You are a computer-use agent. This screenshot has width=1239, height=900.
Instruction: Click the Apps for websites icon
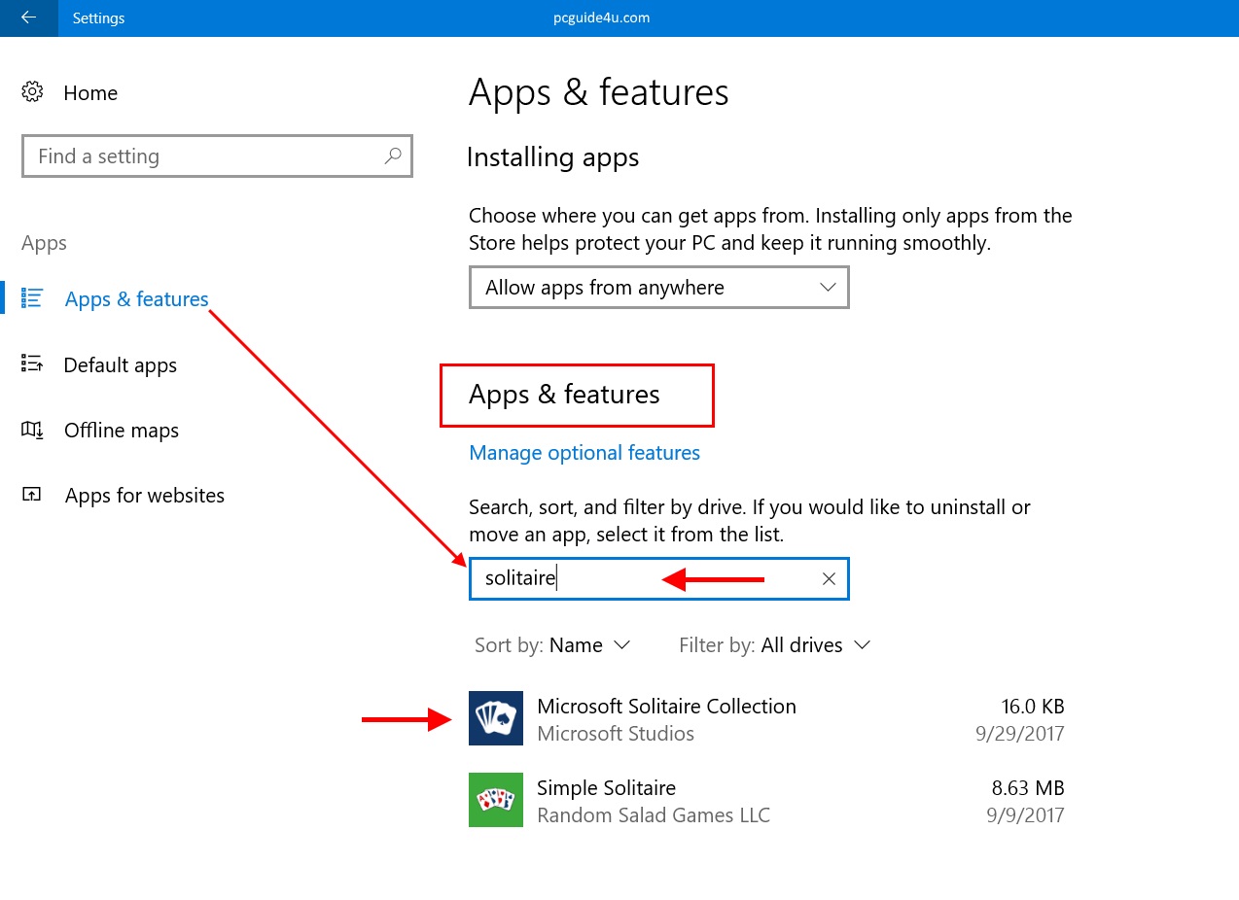tap(32, 495)
